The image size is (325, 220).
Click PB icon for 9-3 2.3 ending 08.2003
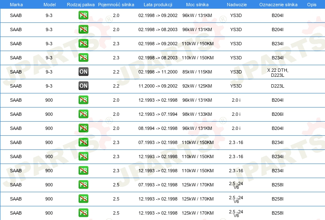click(84, 58)
